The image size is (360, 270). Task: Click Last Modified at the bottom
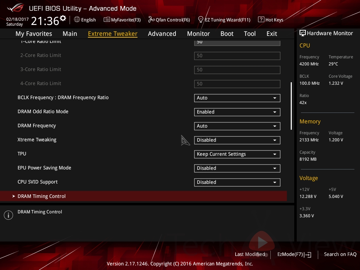(250, 255)
